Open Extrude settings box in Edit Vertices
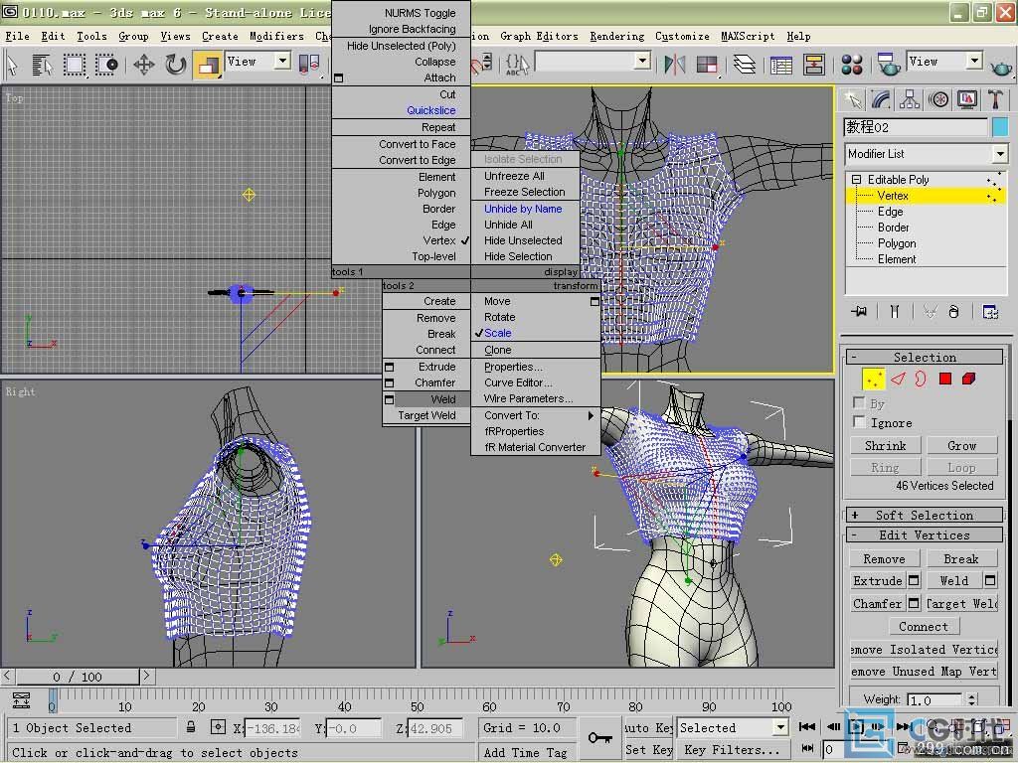The height and width of the screenshot is (763, 1018). pos(914,580)
